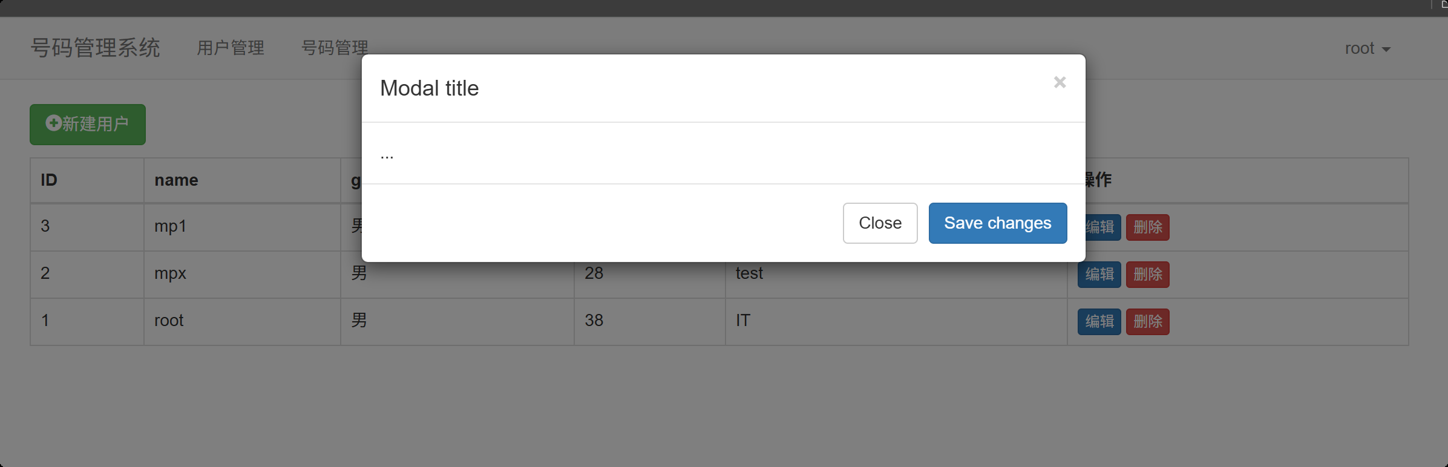Viewport: 1448px width, 467px height.
Task: Open the root user dropdown menu
Action: click(1367, 48)
